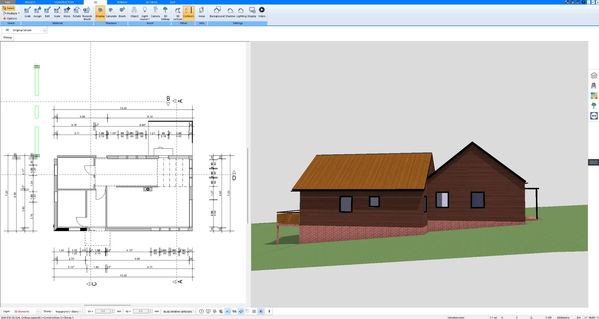Insert an Object with chair icon
Viewport: 599px width, 319px height.
point(134,12)
